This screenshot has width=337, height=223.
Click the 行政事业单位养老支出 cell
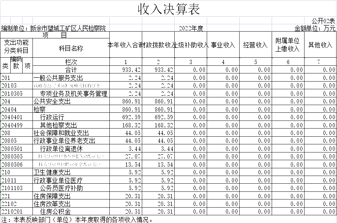point(71,141)
